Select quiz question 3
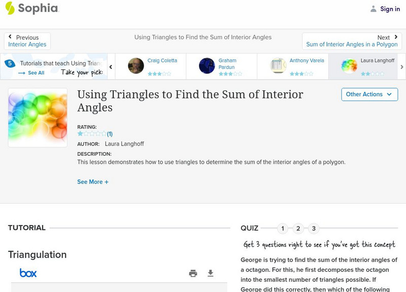This screenshot has height=292, width=406. click(x=314, y=229)
